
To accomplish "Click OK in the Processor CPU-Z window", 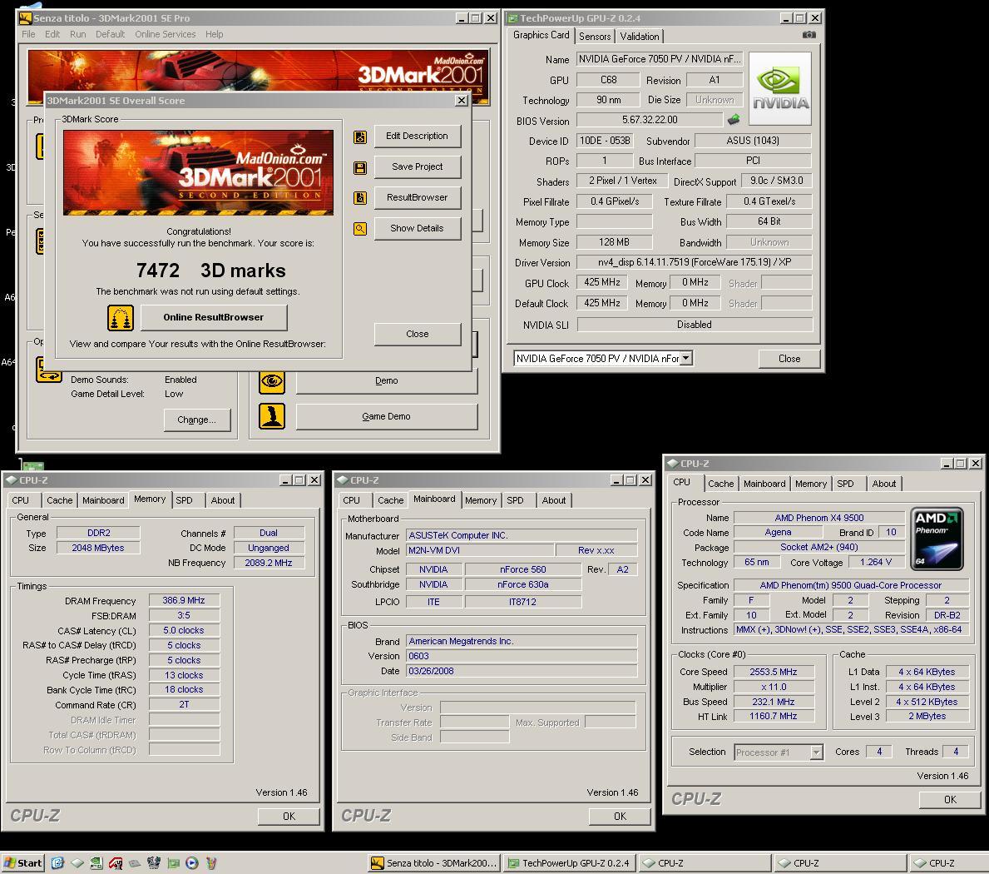I will click(950, 800).
